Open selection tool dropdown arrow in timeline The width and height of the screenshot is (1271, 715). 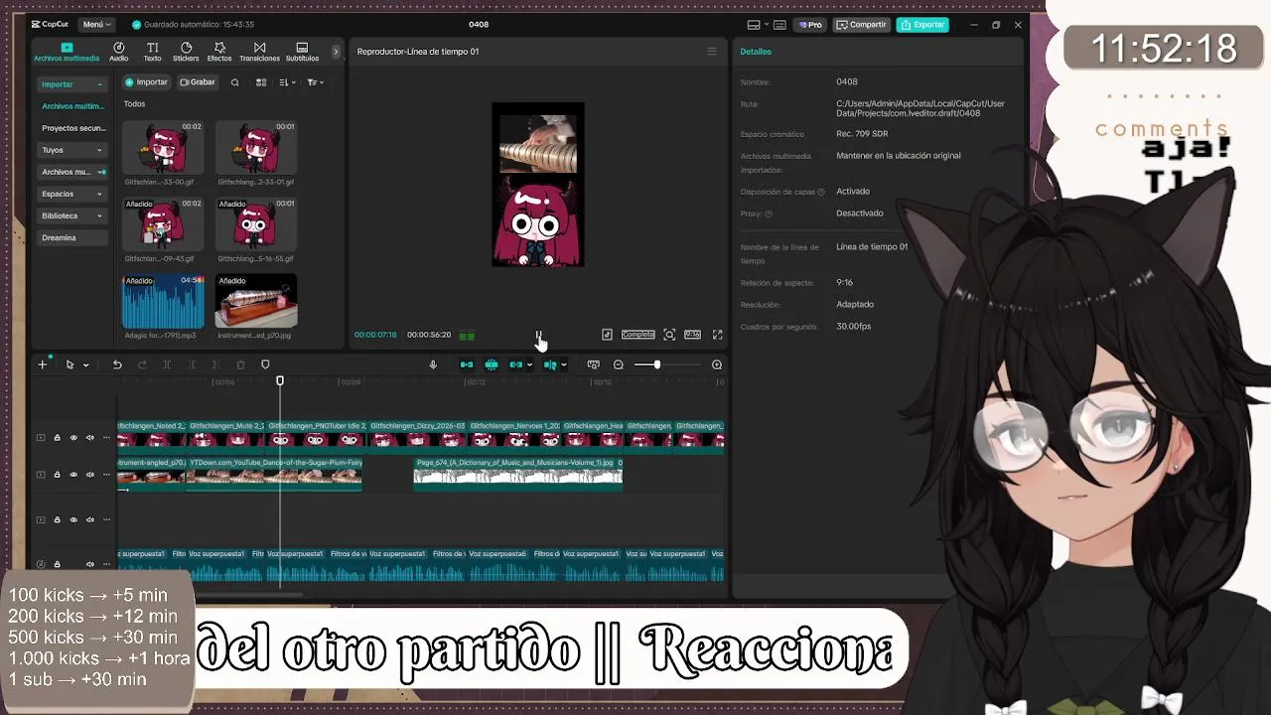pos(85,365)
